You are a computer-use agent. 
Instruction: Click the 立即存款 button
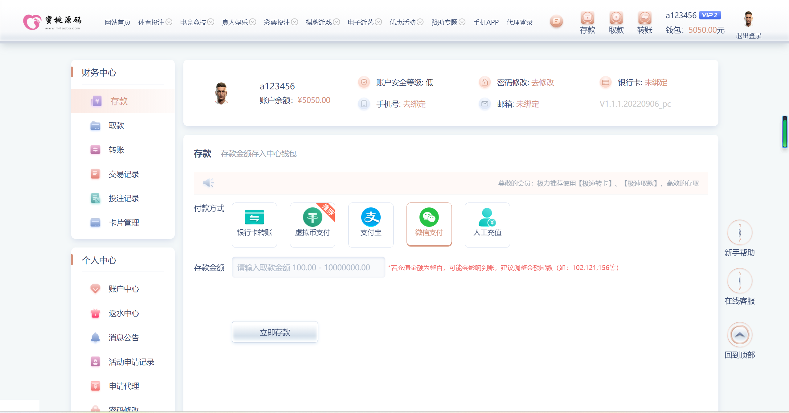click(x=275, y=332)
